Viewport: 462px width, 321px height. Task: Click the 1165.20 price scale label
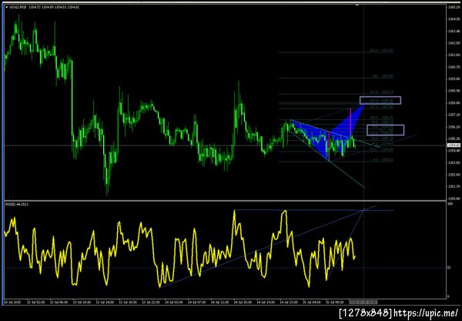[454, 7]
